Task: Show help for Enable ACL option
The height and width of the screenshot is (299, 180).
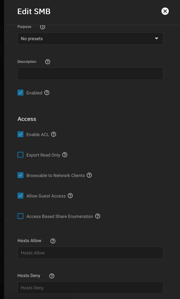Action: coord(54,134)
